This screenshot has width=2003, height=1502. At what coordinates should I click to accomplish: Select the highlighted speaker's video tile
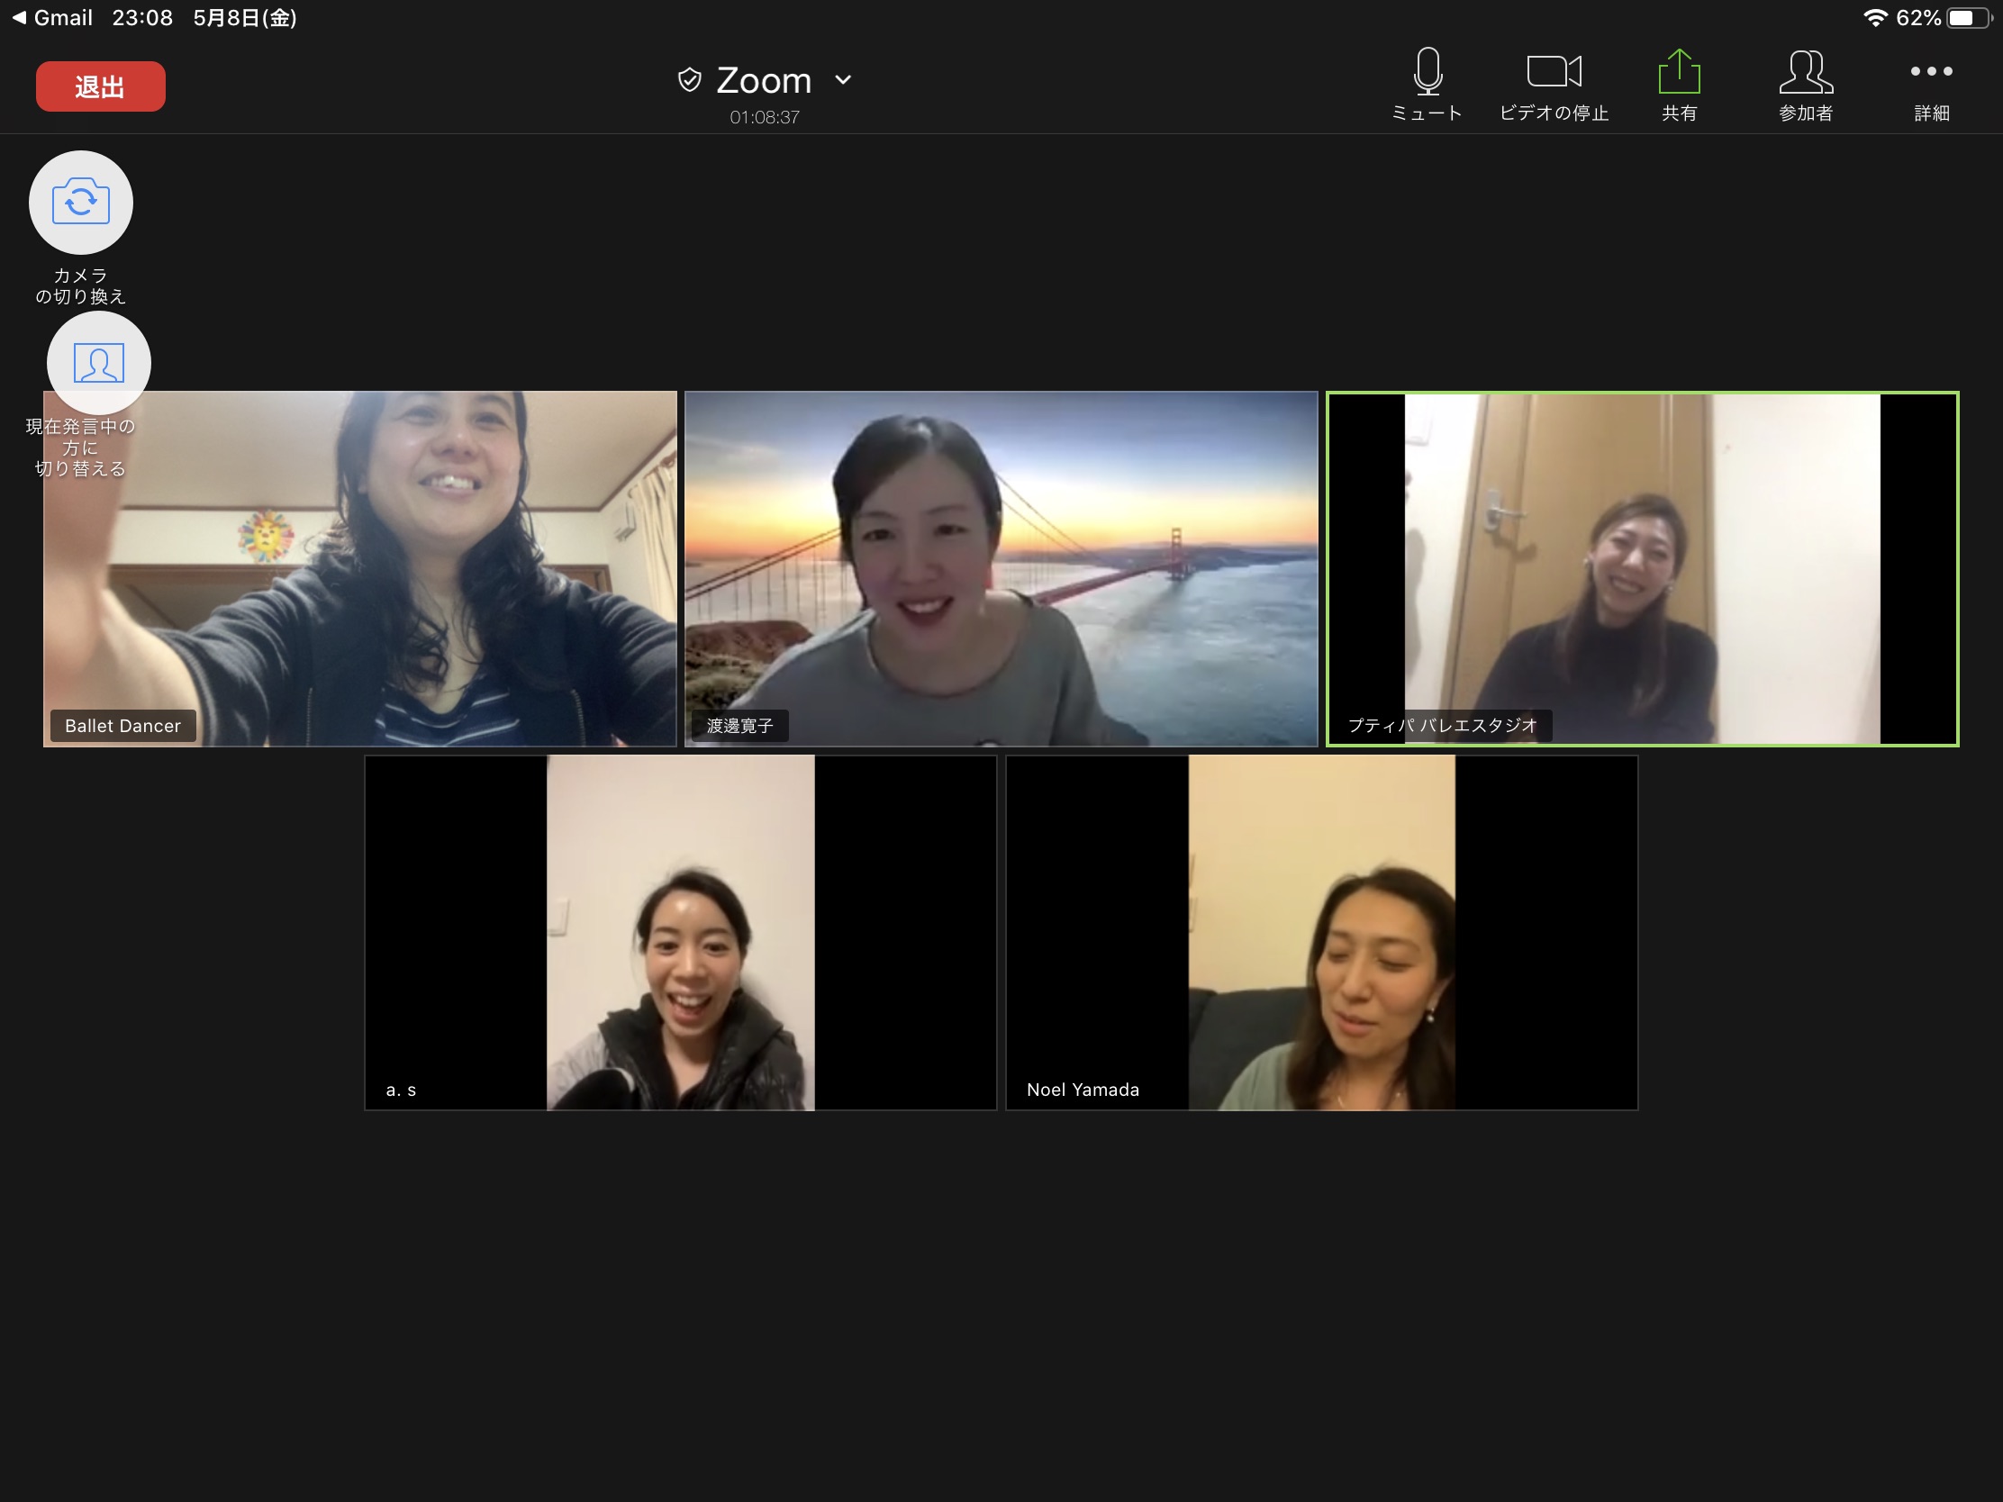click(x=1642, y=568)
